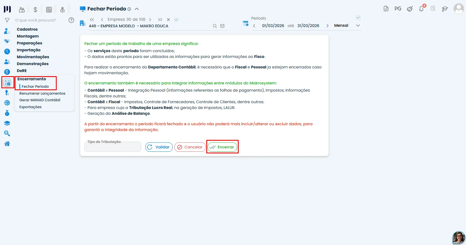Click the Encerrar button
The width and height of the screenshot is (466, 245).
click(x=222, y=147)
